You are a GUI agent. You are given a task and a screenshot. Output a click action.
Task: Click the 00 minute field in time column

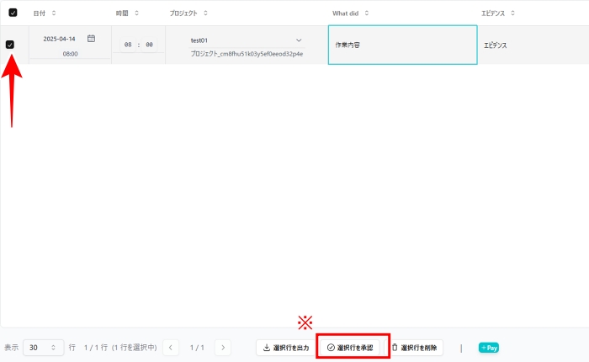pos(149,45)
